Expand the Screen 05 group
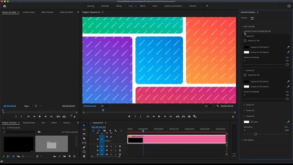 pyautogui.click(x=244, y=116)
